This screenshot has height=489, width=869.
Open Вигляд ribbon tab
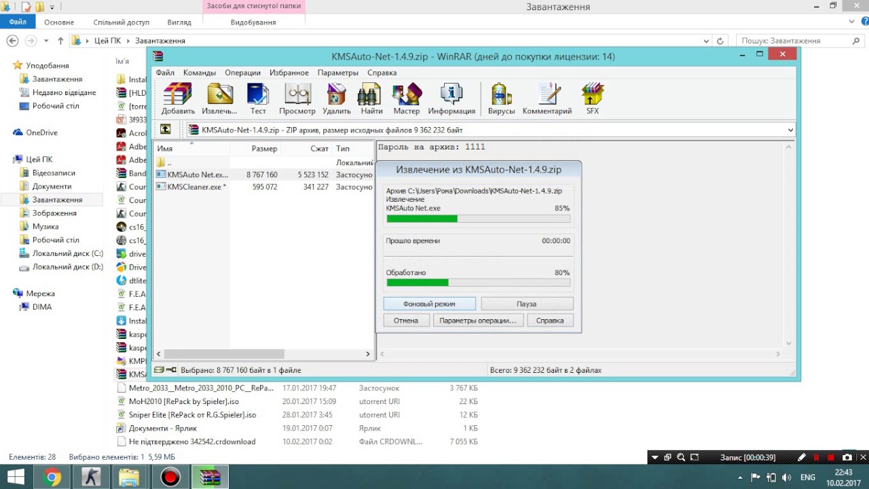click(x=179, y=22)
